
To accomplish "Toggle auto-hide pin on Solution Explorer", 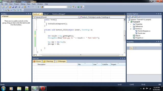I will pyautogui.click(x=158, y=14).
